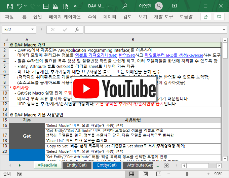
Task: Click the next sheet navigation arrow
Action: [20, 166]
